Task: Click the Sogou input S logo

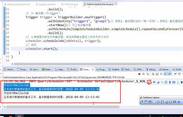Action: [149, 82]
